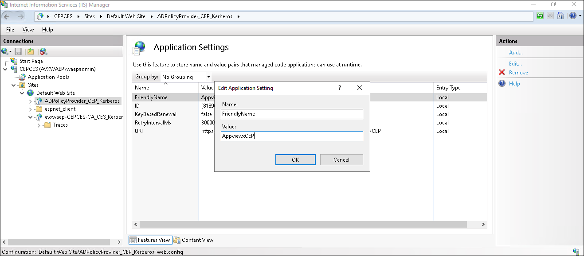The width and height of the screenshot is (584, 256).
Task: Select avxwaep-CEPCES-CA_CES_Kerberos application node
Action: click(x=83, y=117)
